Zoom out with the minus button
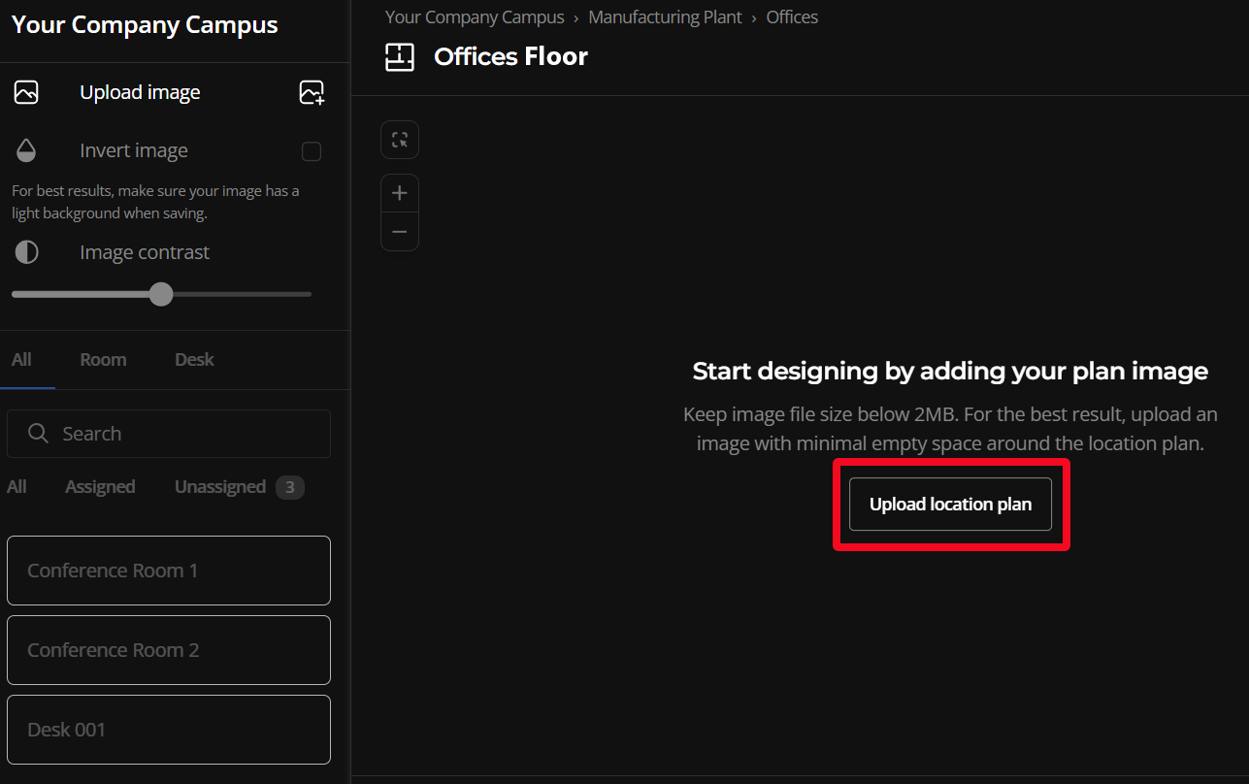 click(x=400, y=232)
